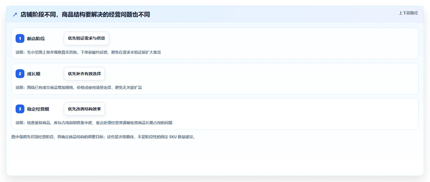Click the 稳定经营期 stage label

point(38,109)
